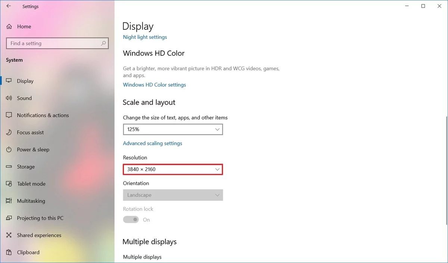Click the Shared experiences icon
The width and height of the screenshot is (448, 263).
pyautogui.click(x=9, y=235)
